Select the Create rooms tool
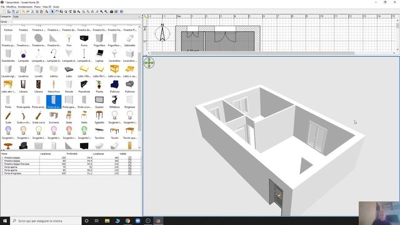400x225 pixels. tap(66, 11)
